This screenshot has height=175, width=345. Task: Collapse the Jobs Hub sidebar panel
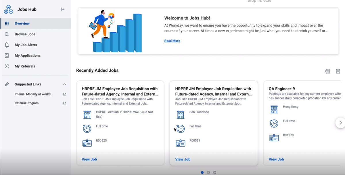pos(63,9)
